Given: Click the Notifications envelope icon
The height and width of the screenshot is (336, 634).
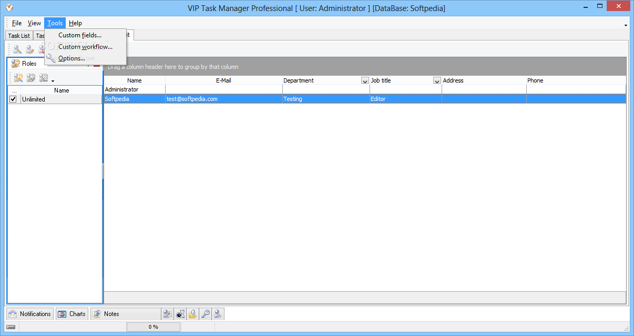Looking at the screenshot, I should coord(13,314).
